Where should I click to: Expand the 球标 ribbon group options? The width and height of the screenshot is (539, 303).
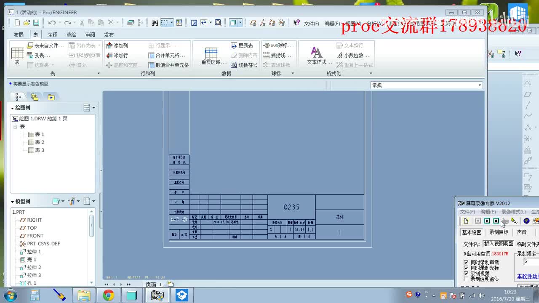(x=292, y=74)
